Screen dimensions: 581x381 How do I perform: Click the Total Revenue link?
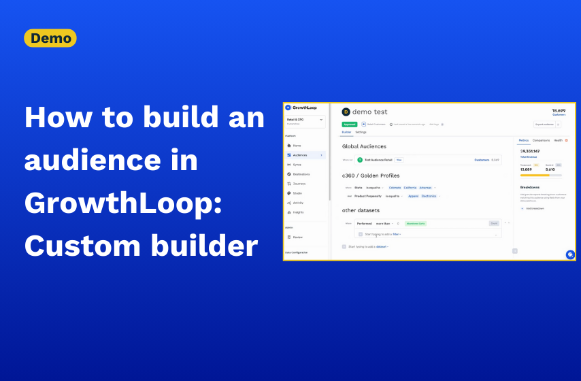click(x=529, y=156)
